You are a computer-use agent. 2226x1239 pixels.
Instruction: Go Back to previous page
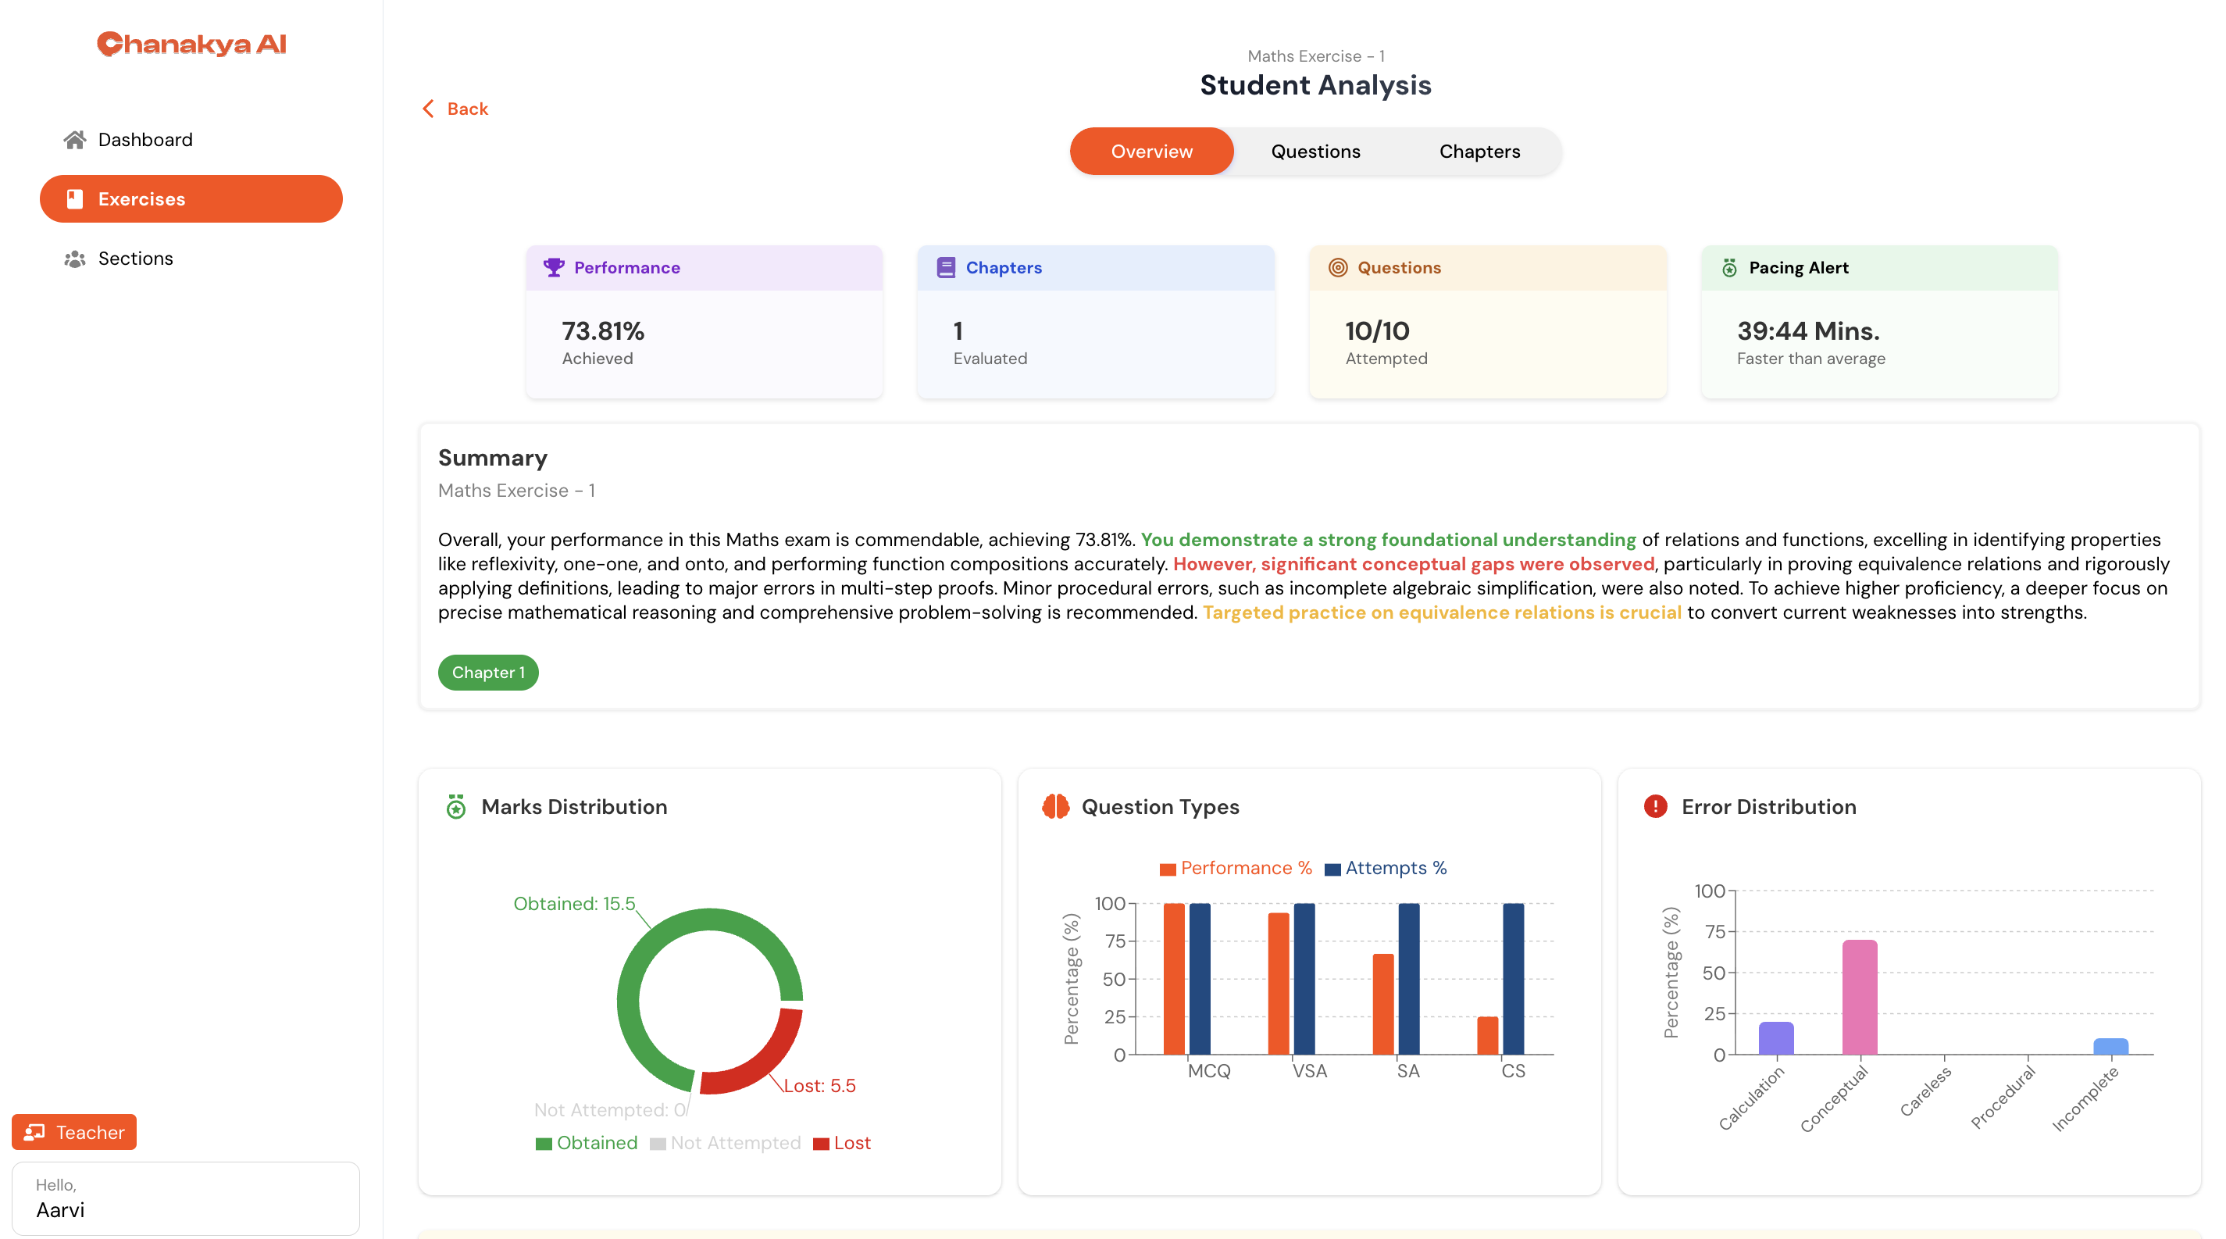(455, 109)
